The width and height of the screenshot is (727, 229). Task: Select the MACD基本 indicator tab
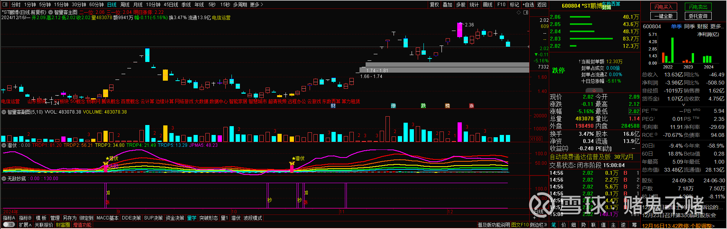pos(107,218)
